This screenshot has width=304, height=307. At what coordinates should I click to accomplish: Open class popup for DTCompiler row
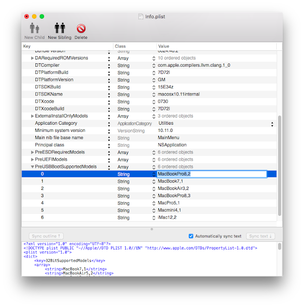154,66
